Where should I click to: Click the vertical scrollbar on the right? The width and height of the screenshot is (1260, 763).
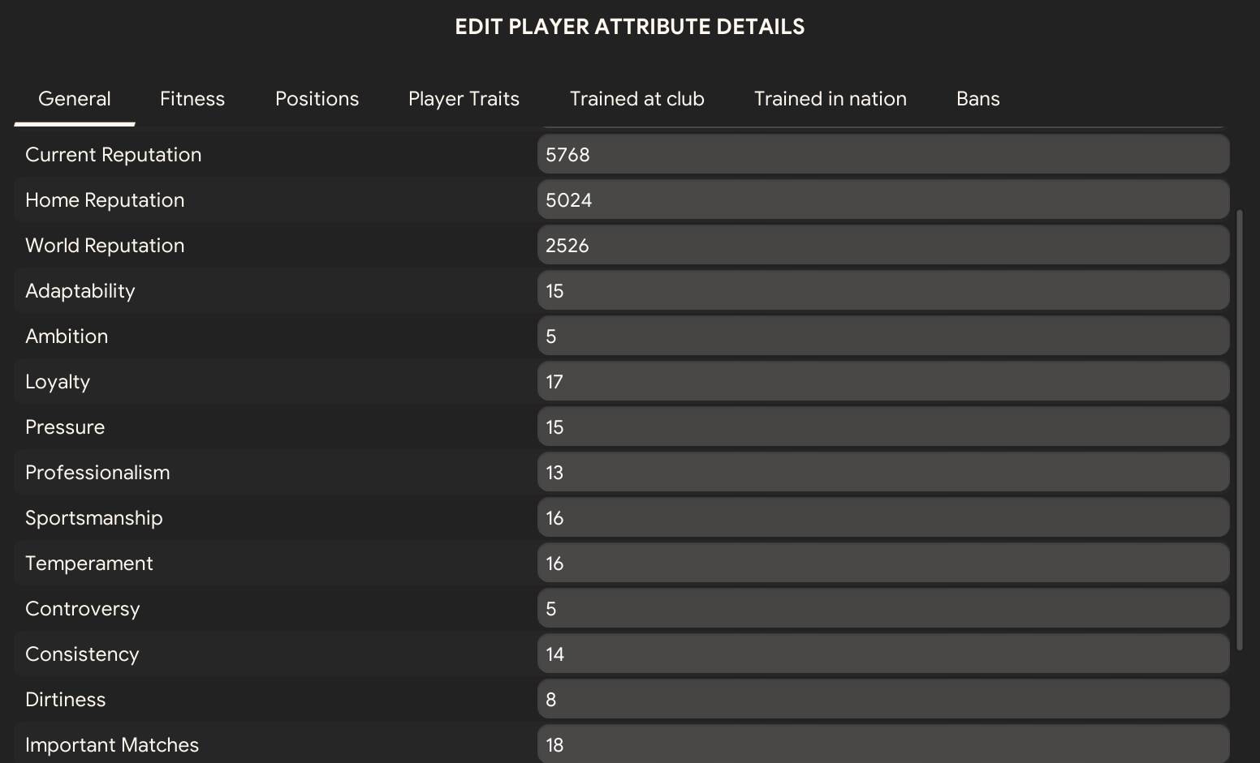(1239, 430)
